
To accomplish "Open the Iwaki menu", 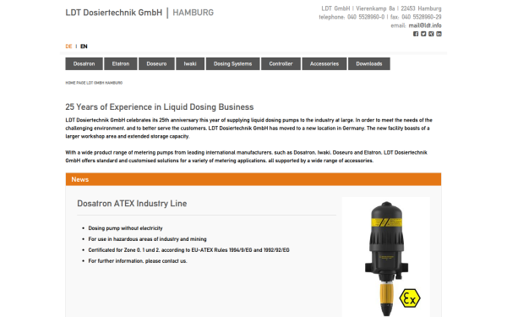I will pos(190,63).
